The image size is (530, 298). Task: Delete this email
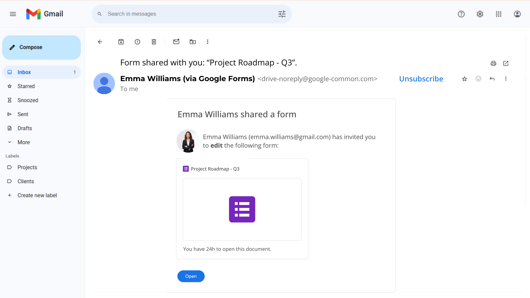click(x=154, y=42)
